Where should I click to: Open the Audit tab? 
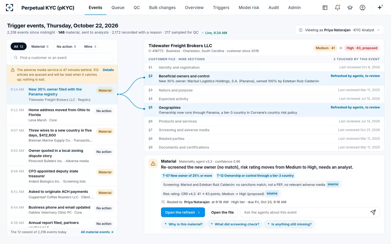(x=274, y=8)
